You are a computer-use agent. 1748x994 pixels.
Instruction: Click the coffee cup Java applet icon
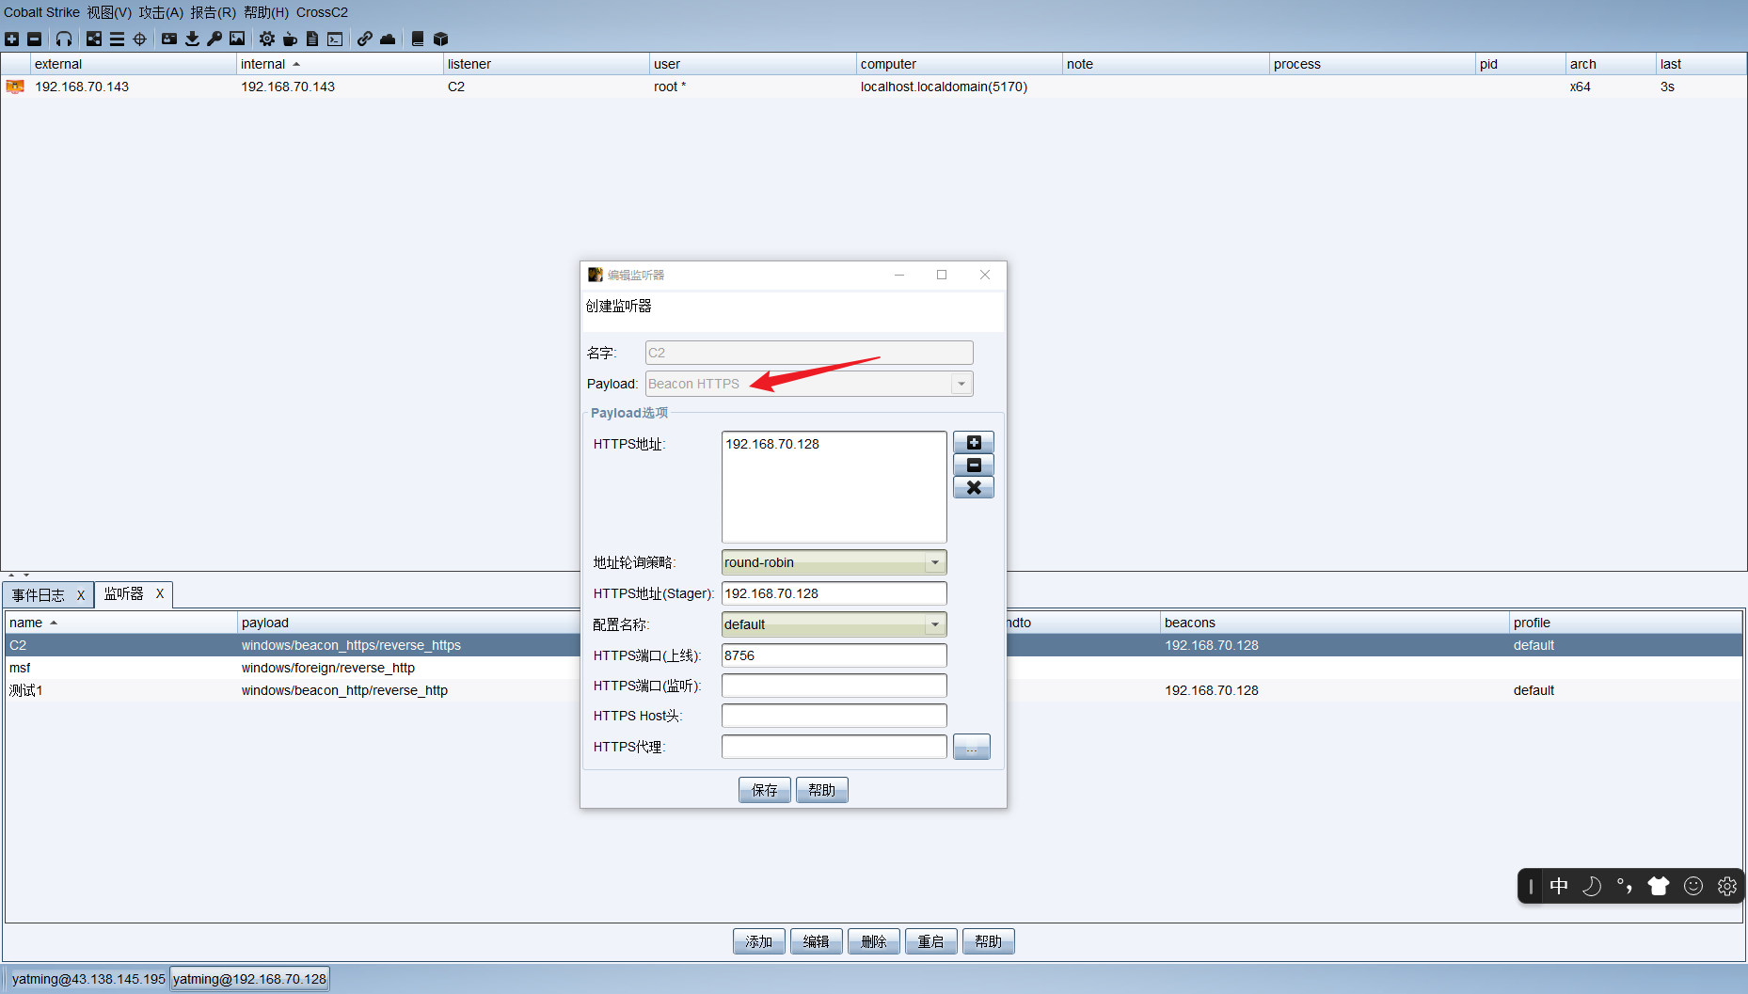(290, 39)
